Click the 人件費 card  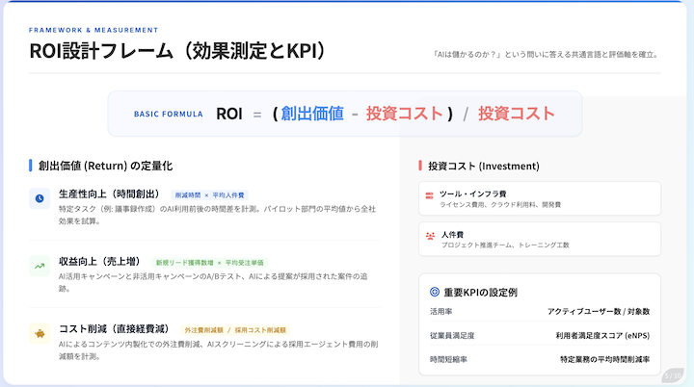[540, 240]
